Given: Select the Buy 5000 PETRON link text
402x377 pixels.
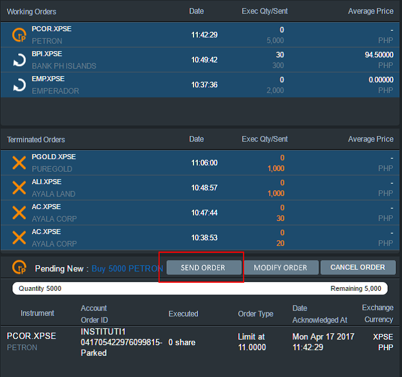Looking at the screenshot, I should 127,268.
